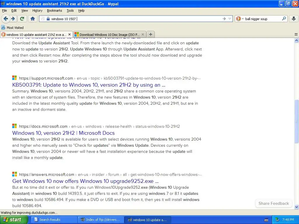Close the Download Windows 10 Disc Image tab
This screenshot has width=299, height=224.
142,34
